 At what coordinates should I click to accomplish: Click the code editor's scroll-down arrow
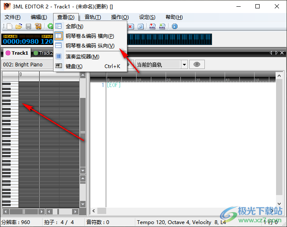279,203
